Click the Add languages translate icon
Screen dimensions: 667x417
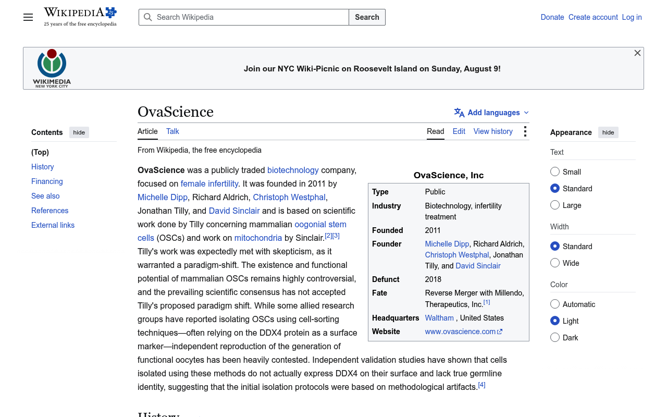point(459,113)
